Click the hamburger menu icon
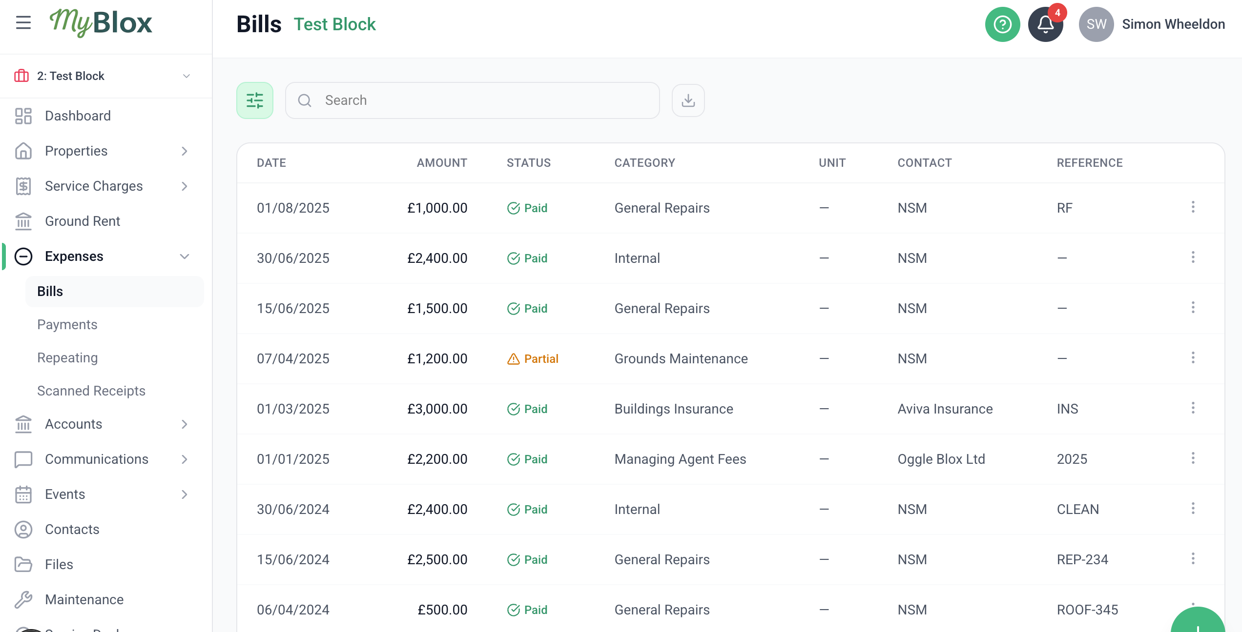The height and width of the screenshot is (632, 1242). [23, 22]
